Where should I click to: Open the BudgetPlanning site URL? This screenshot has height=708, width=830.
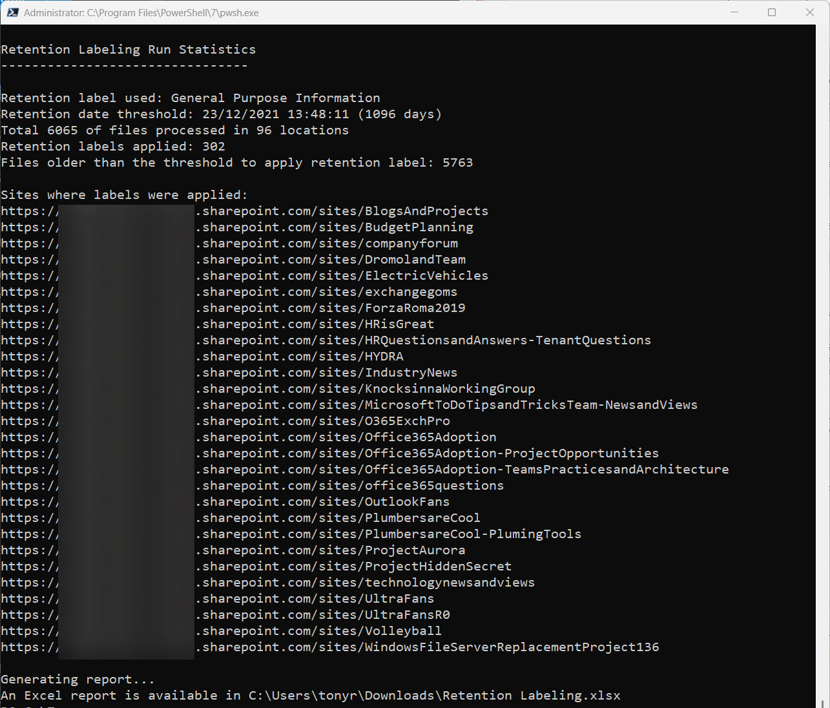(x=337, y=227)
